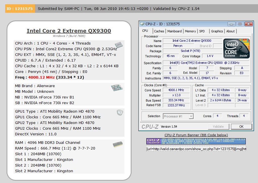The width and height of the screenshot is (258, 183).
Task: Click the Slot 2 : 2048MB (10700) line
Action: click(38, 165)
